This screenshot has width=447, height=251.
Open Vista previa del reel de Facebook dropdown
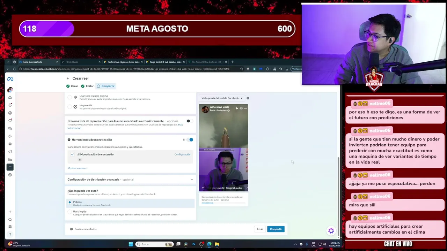(x=222, y=98)
